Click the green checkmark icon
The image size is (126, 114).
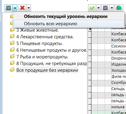coord(92,8)
